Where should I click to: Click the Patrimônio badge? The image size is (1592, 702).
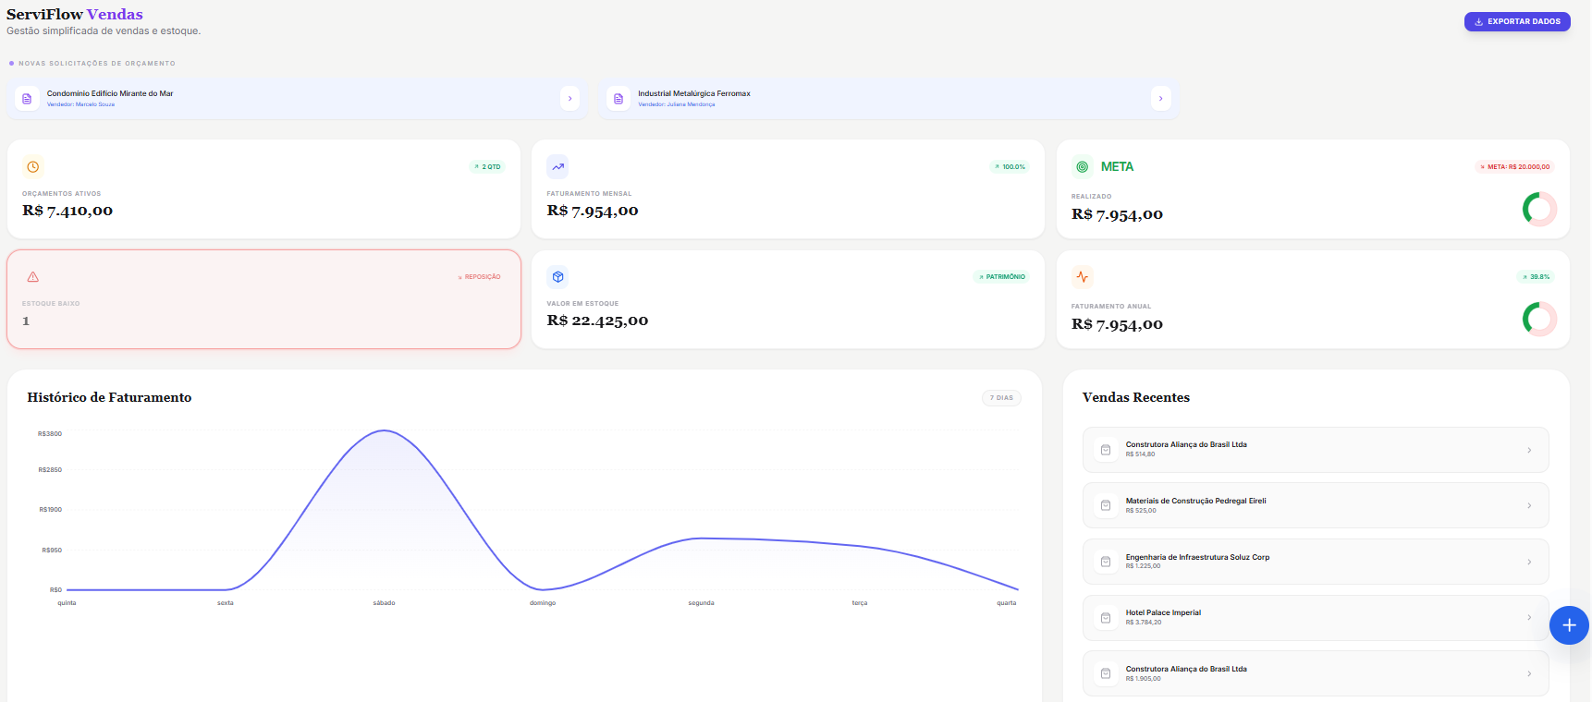[1001, 277]
